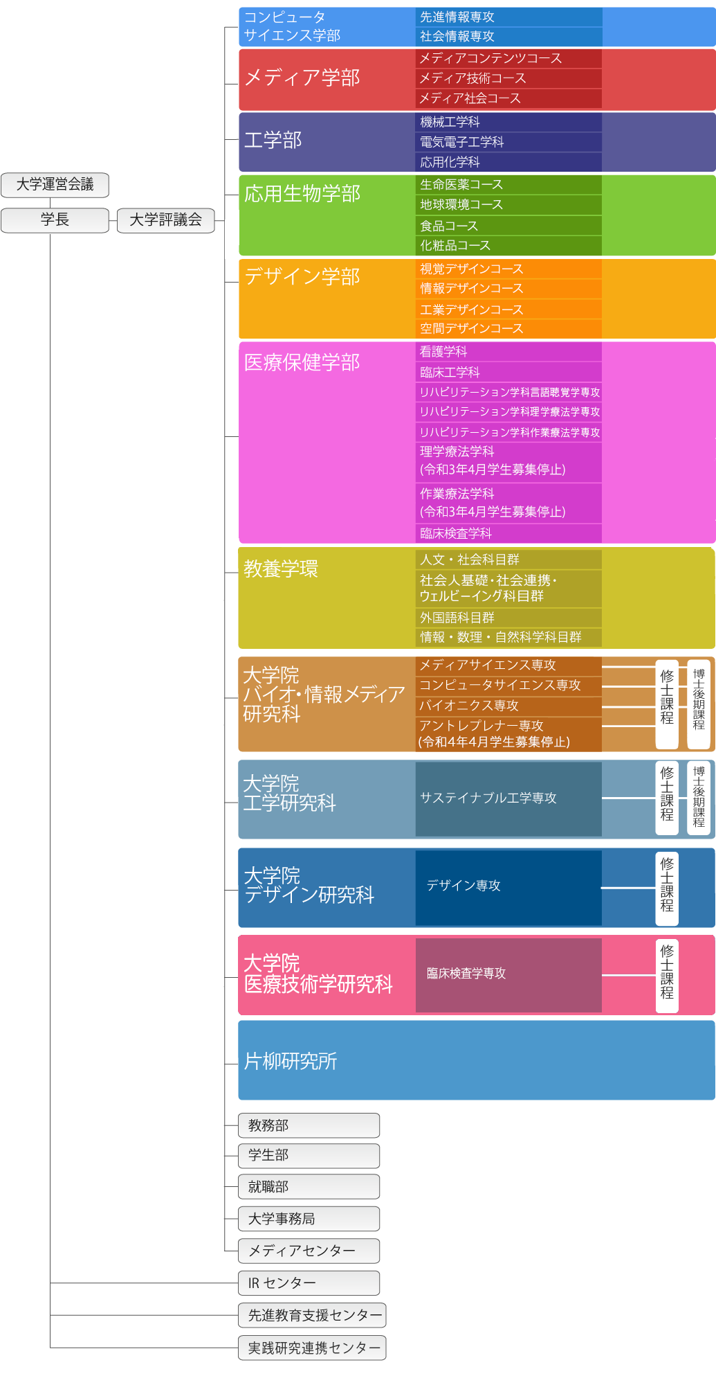Screen dimensions: 716x1385
Task: Click 看護学科 entry
Action: pos(508,352)
